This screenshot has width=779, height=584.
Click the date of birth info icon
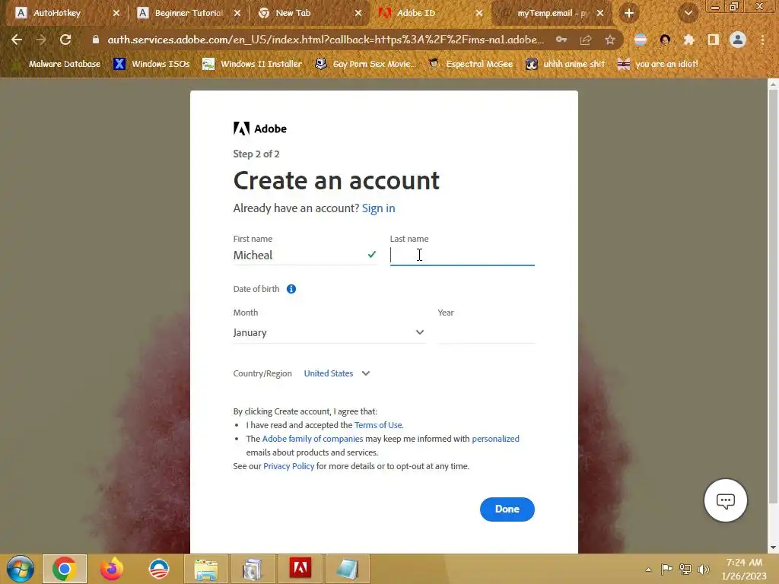[x=291, y=289]
